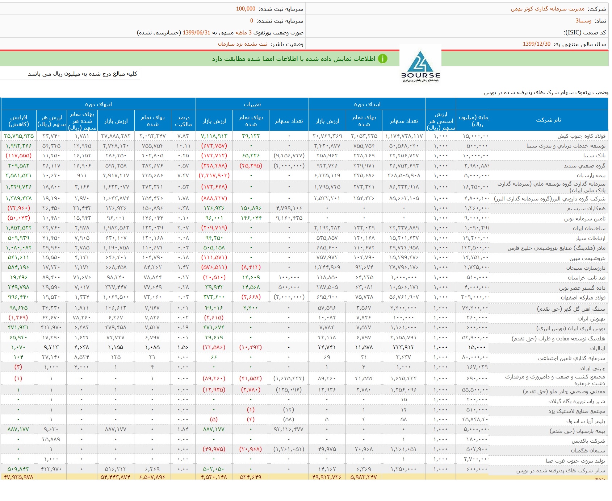Select the row name 'شرکت پاکدیس'
This screenshot has width=612, height=501.
(588, 441)
